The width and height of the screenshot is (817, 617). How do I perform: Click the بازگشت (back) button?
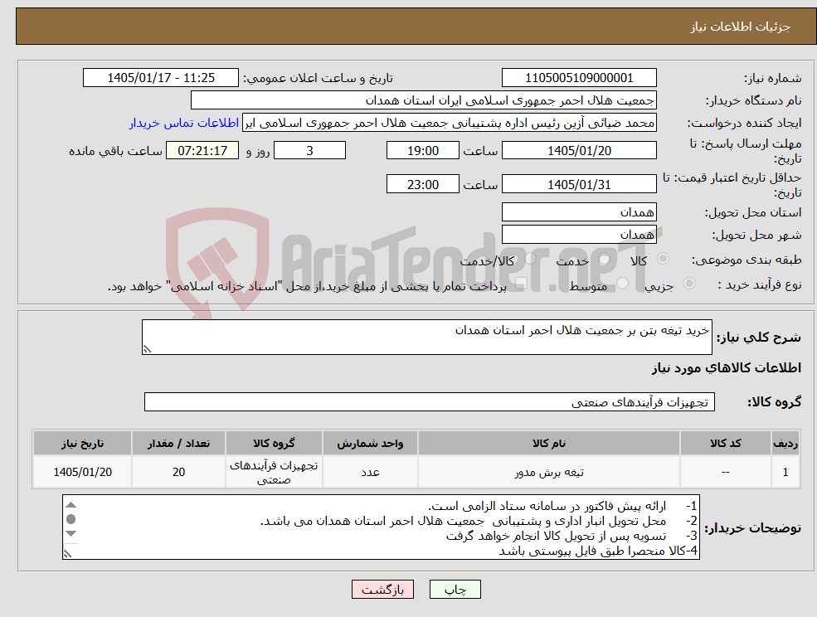coord(382,590)
